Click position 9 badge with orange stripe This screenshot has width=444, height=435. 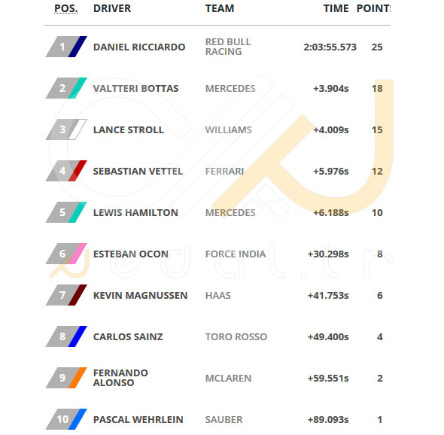(x=66, y=378)
